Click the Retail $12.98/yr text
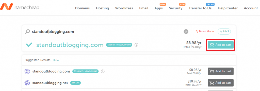The image size is (260, 91). click(193, 85)
